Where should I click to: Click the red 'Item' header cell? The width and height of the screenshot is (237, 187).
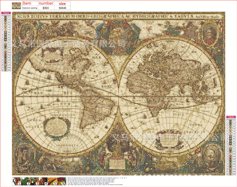click(30, 4)
